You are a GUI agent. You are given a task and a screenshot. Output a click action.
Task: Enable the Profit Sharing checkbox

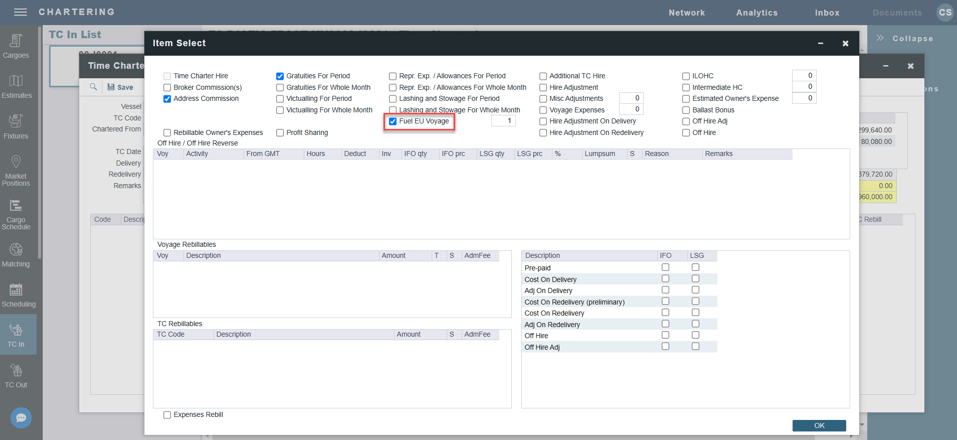coord(280,133)
